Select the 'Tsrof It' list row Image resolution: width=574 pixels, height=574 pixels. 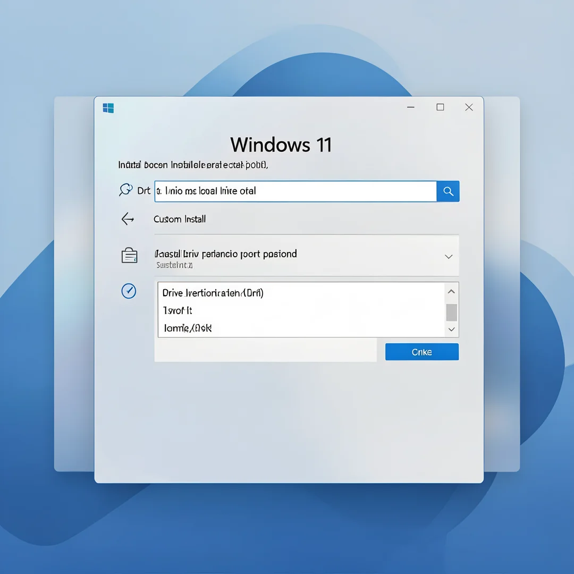coord(302,310)
